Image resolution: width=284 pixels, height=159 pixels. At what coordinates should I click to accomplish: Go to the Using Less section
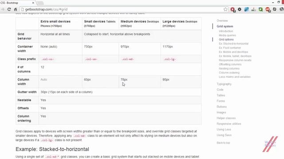[224, 129]
